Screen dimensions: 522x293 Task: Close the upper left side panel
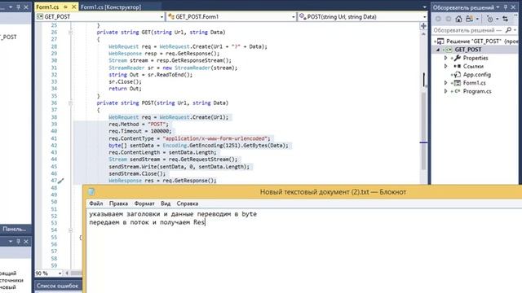(x=26, y=7)
